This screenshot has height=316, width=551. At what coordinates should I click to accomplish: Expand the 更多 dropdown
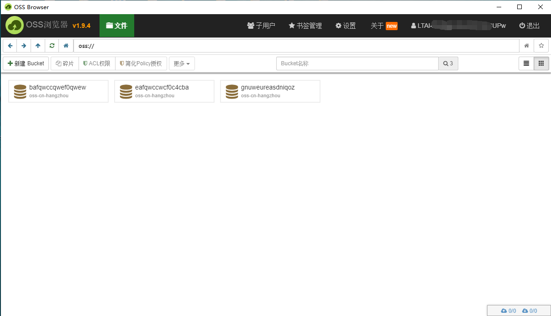pyautogui.click(x=182, y=63)
